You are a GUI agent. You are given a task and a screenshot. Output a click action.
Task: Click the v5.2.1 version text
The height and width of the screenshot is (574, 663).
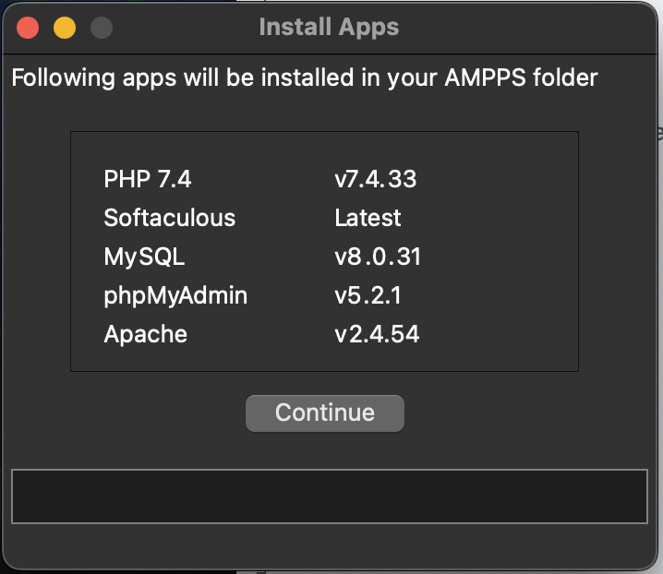click(x=368, y=295)
